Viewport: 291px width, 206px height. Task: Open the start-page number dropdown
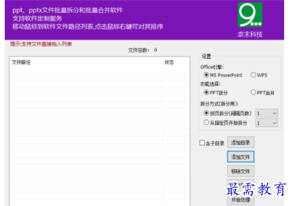coord(266,123)
